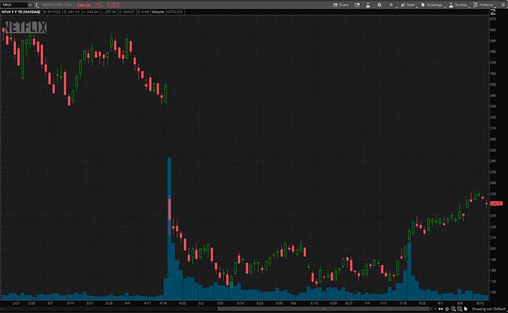Open the Style menu
This screenshot has height=313, width=508.
[x=408, y=5]
